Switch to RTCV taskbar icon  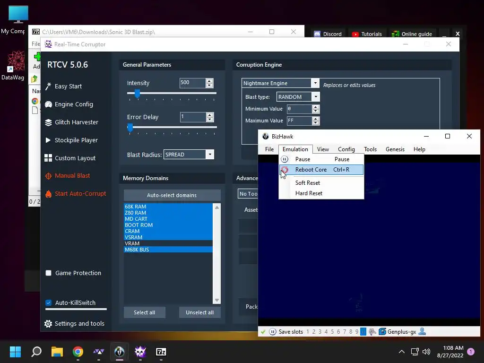(140, 352)
